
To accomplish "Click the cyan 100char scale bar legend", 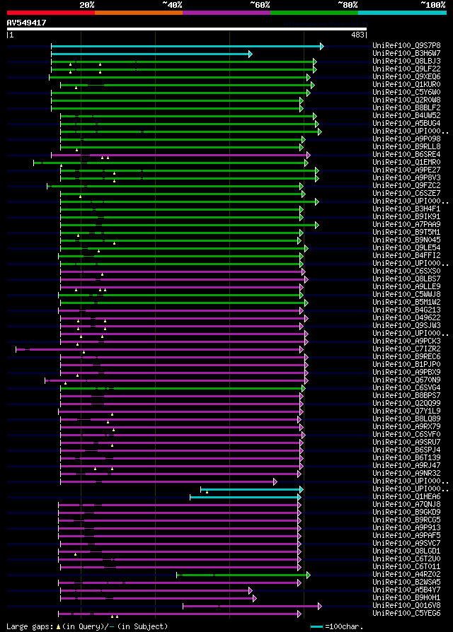I will tap(316, 626).
